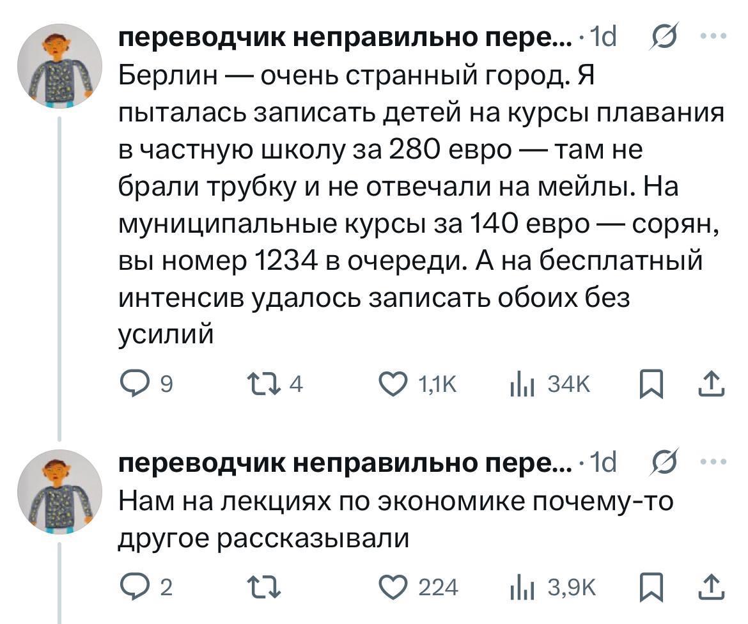The height and width of the screenshot is (624, 748).
Task: Share the economics lectures tweet
Action: (x=713, y=586)
